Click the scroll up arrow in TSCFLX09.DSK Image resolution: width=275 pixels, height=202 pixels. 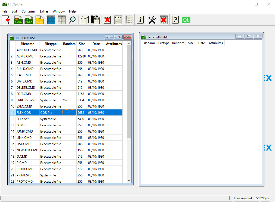129,43
